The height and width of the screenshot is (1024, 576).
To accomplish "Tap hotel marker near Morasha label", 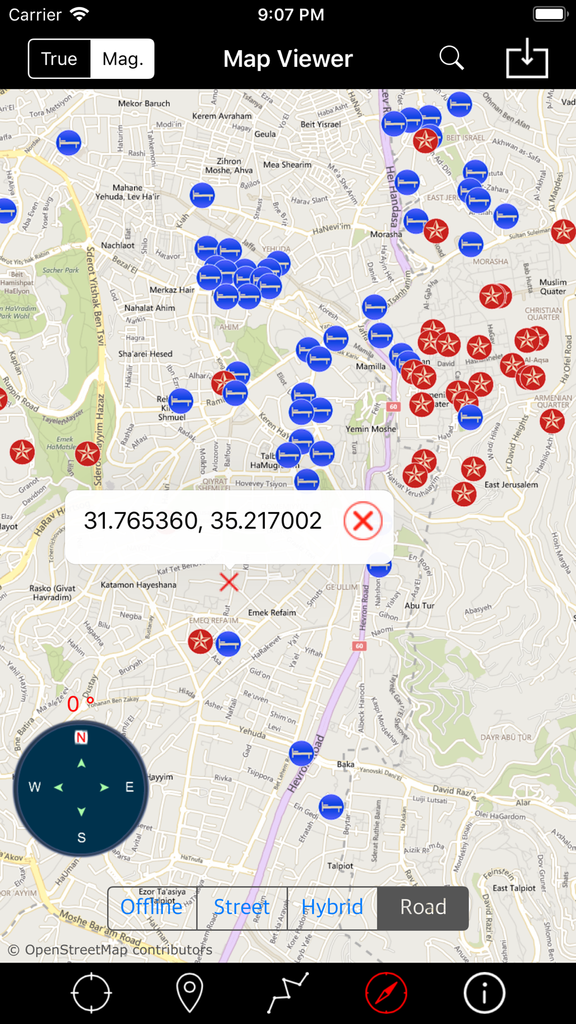I will point(416,221).
